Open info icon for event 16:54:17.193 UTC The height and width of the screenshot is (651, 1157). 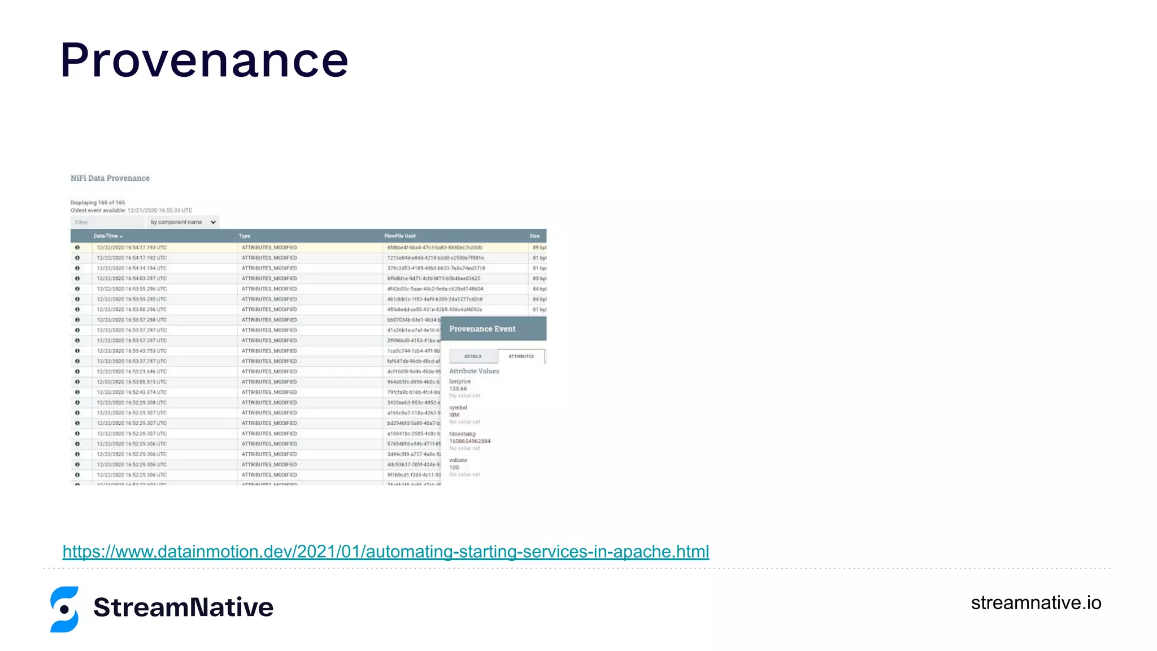(x=77, y=248)
